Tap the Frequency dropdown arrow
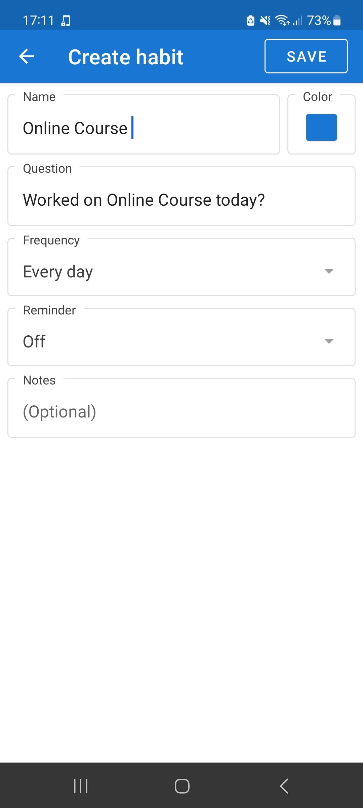363x808 pixels. pyautogui.click(x=329, y=271)
